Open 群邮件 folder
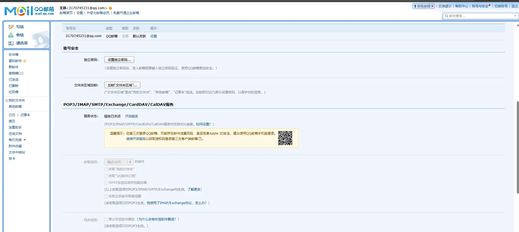Image resolution: width=519 pixels, height=232 pixels. tap(14, 67)
